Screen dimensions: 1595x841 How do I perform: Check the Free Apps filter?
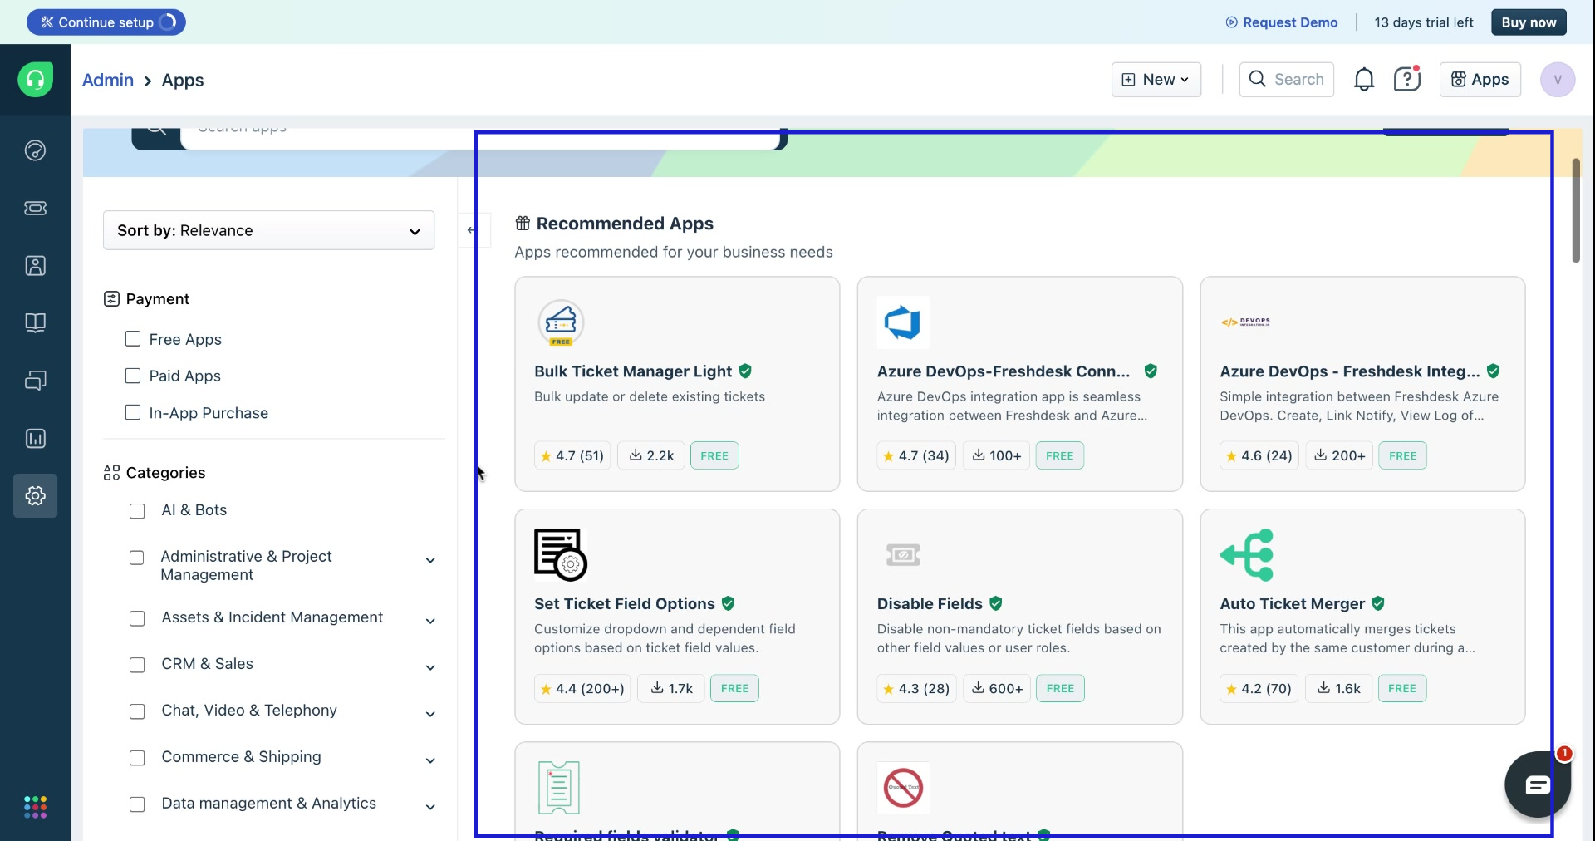point(132,339)
